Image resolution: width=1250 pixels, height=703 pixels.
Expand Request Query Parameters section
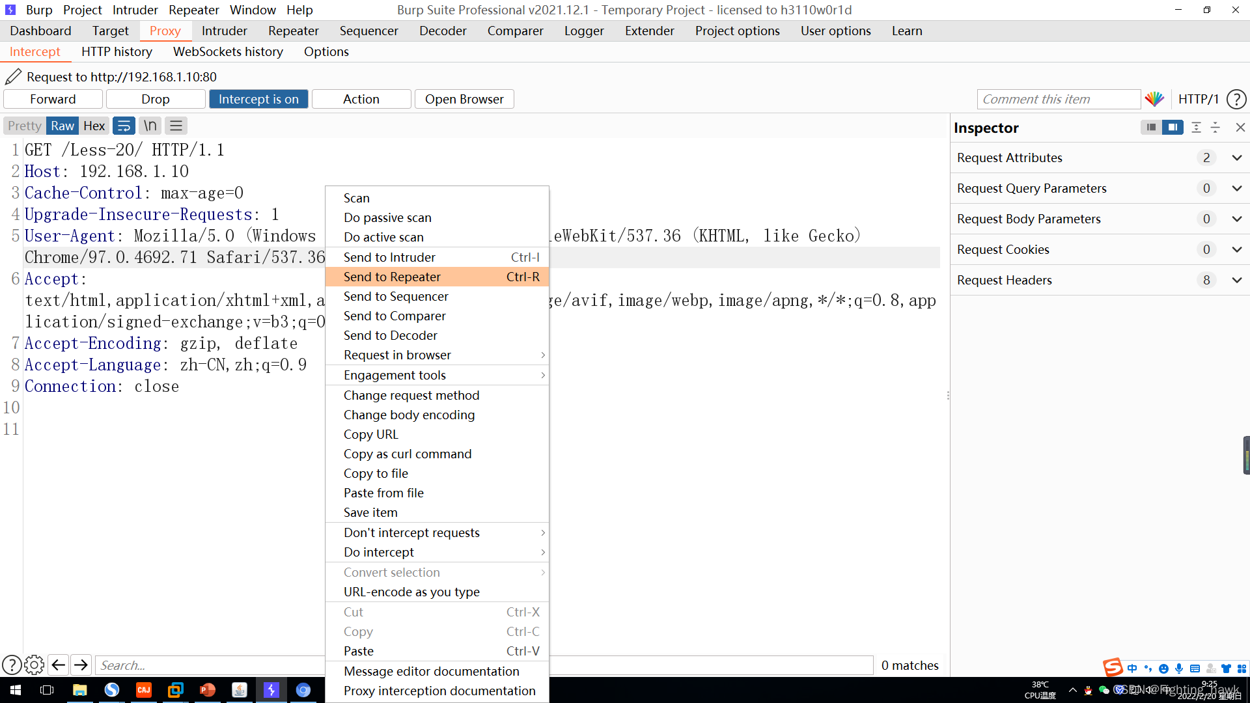click(1236, 187)
